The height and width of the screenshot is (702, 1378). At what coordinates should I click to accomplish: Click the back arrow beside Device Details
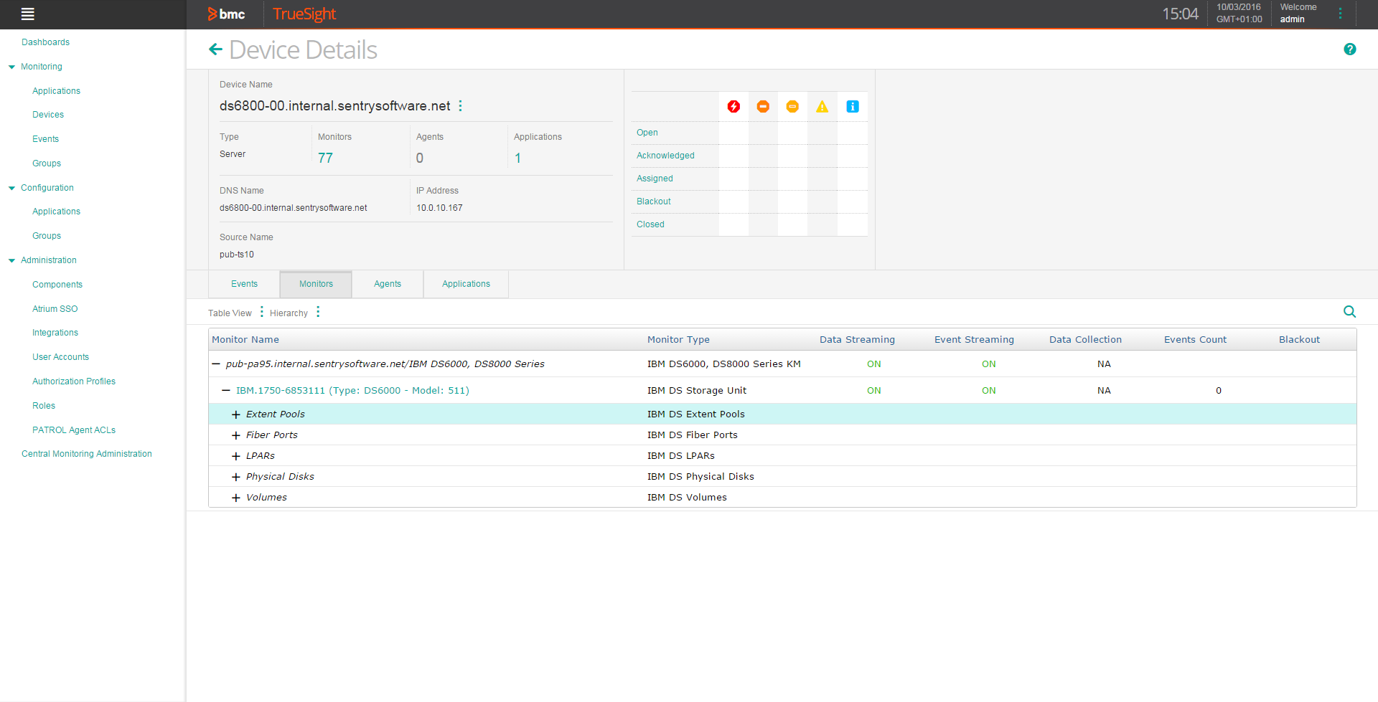215,49
